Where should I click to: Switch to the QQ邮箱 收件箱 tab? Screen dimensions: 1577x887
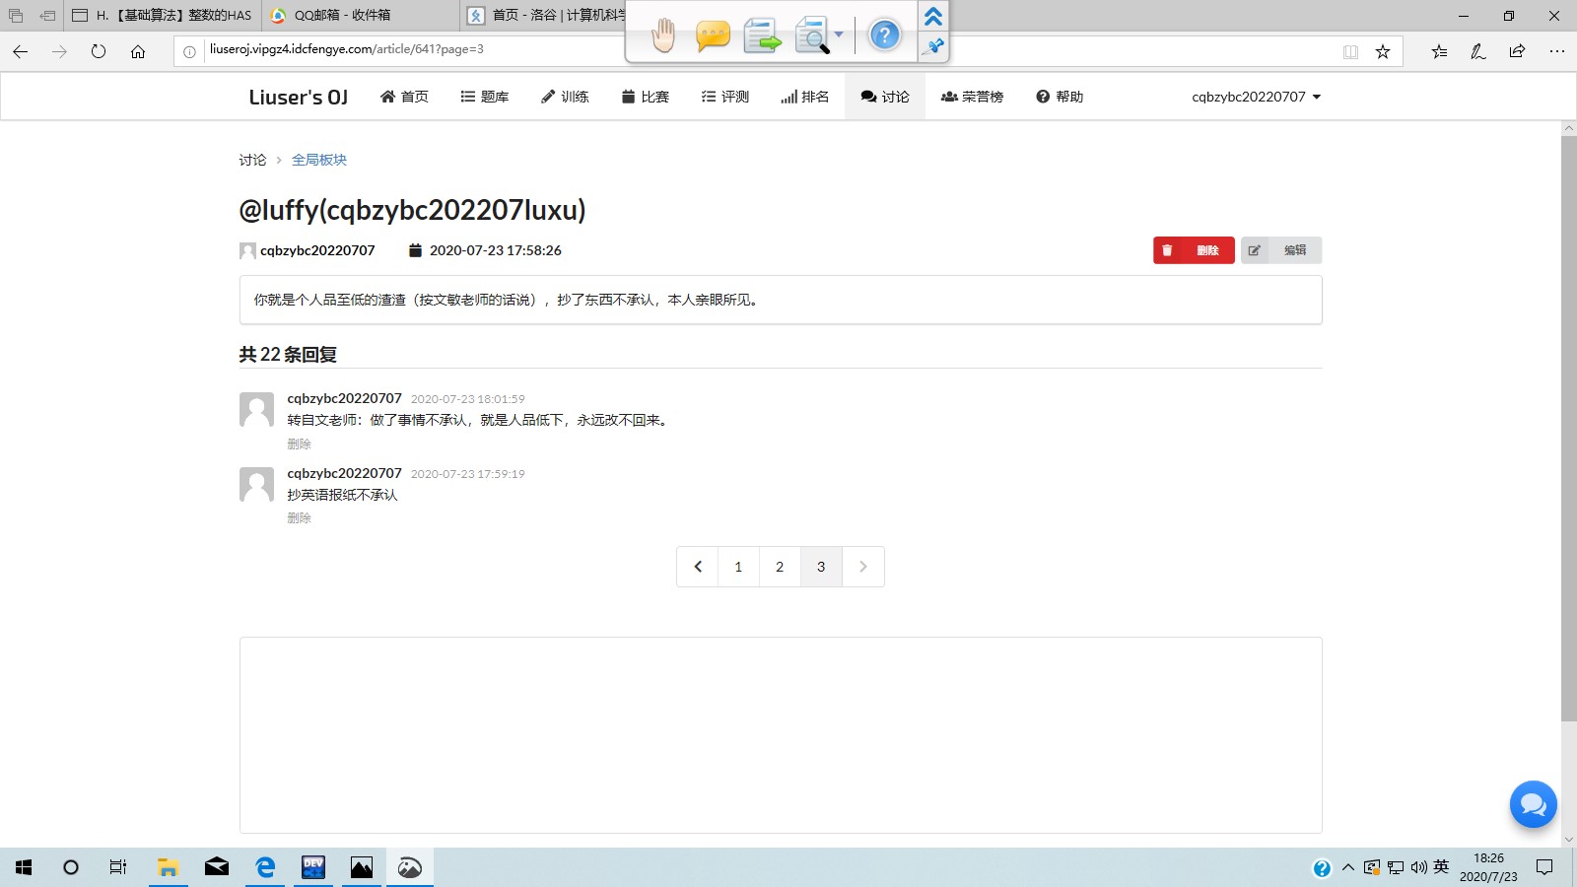point(360,15)
